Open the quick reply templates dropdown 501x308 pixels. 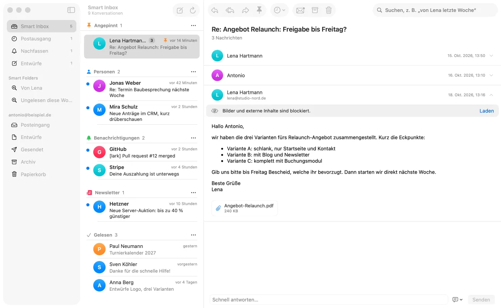coord(457,300)
